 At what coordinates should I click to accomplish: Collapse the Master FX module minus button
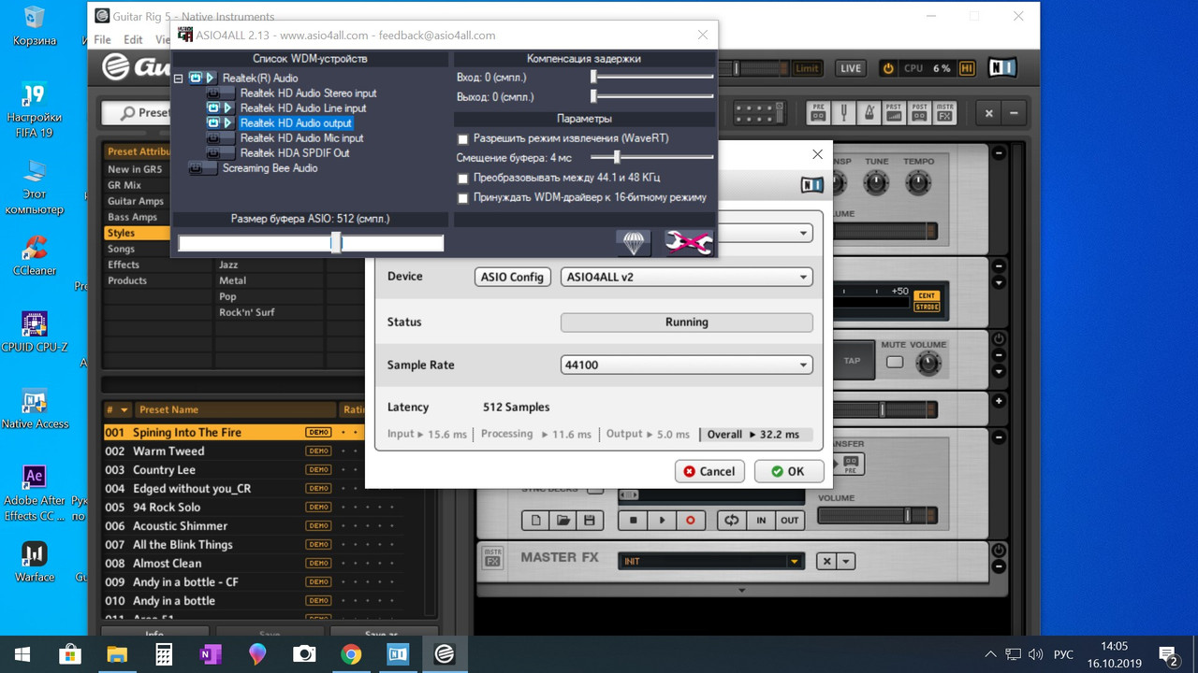click(x=999, y=566)
